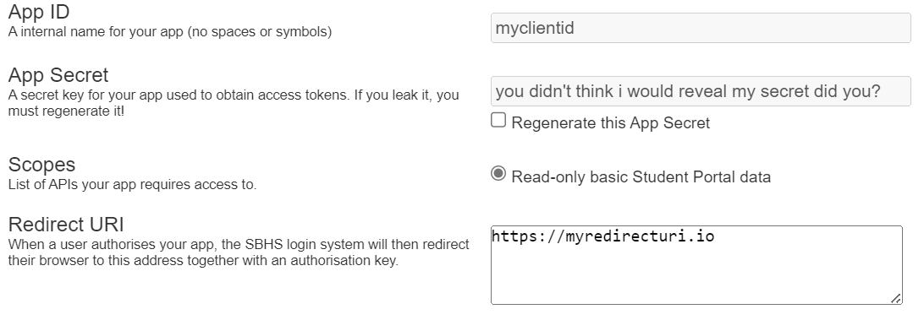Place cursor after https://myredirecturi.io text

(715, 236)
